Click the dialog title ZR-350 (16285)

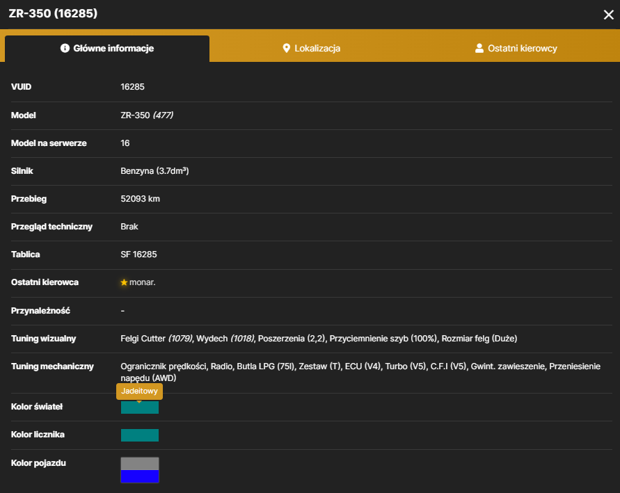point(53,13)
